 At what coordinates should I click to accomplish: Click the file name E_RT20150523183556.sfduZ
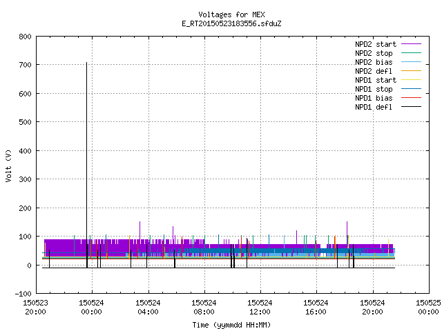pos(231,23)
